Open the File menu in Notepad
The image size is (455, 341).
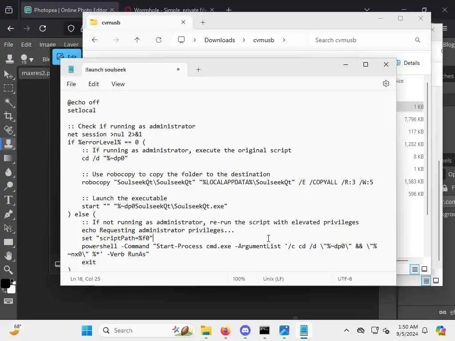pos(71,84)
